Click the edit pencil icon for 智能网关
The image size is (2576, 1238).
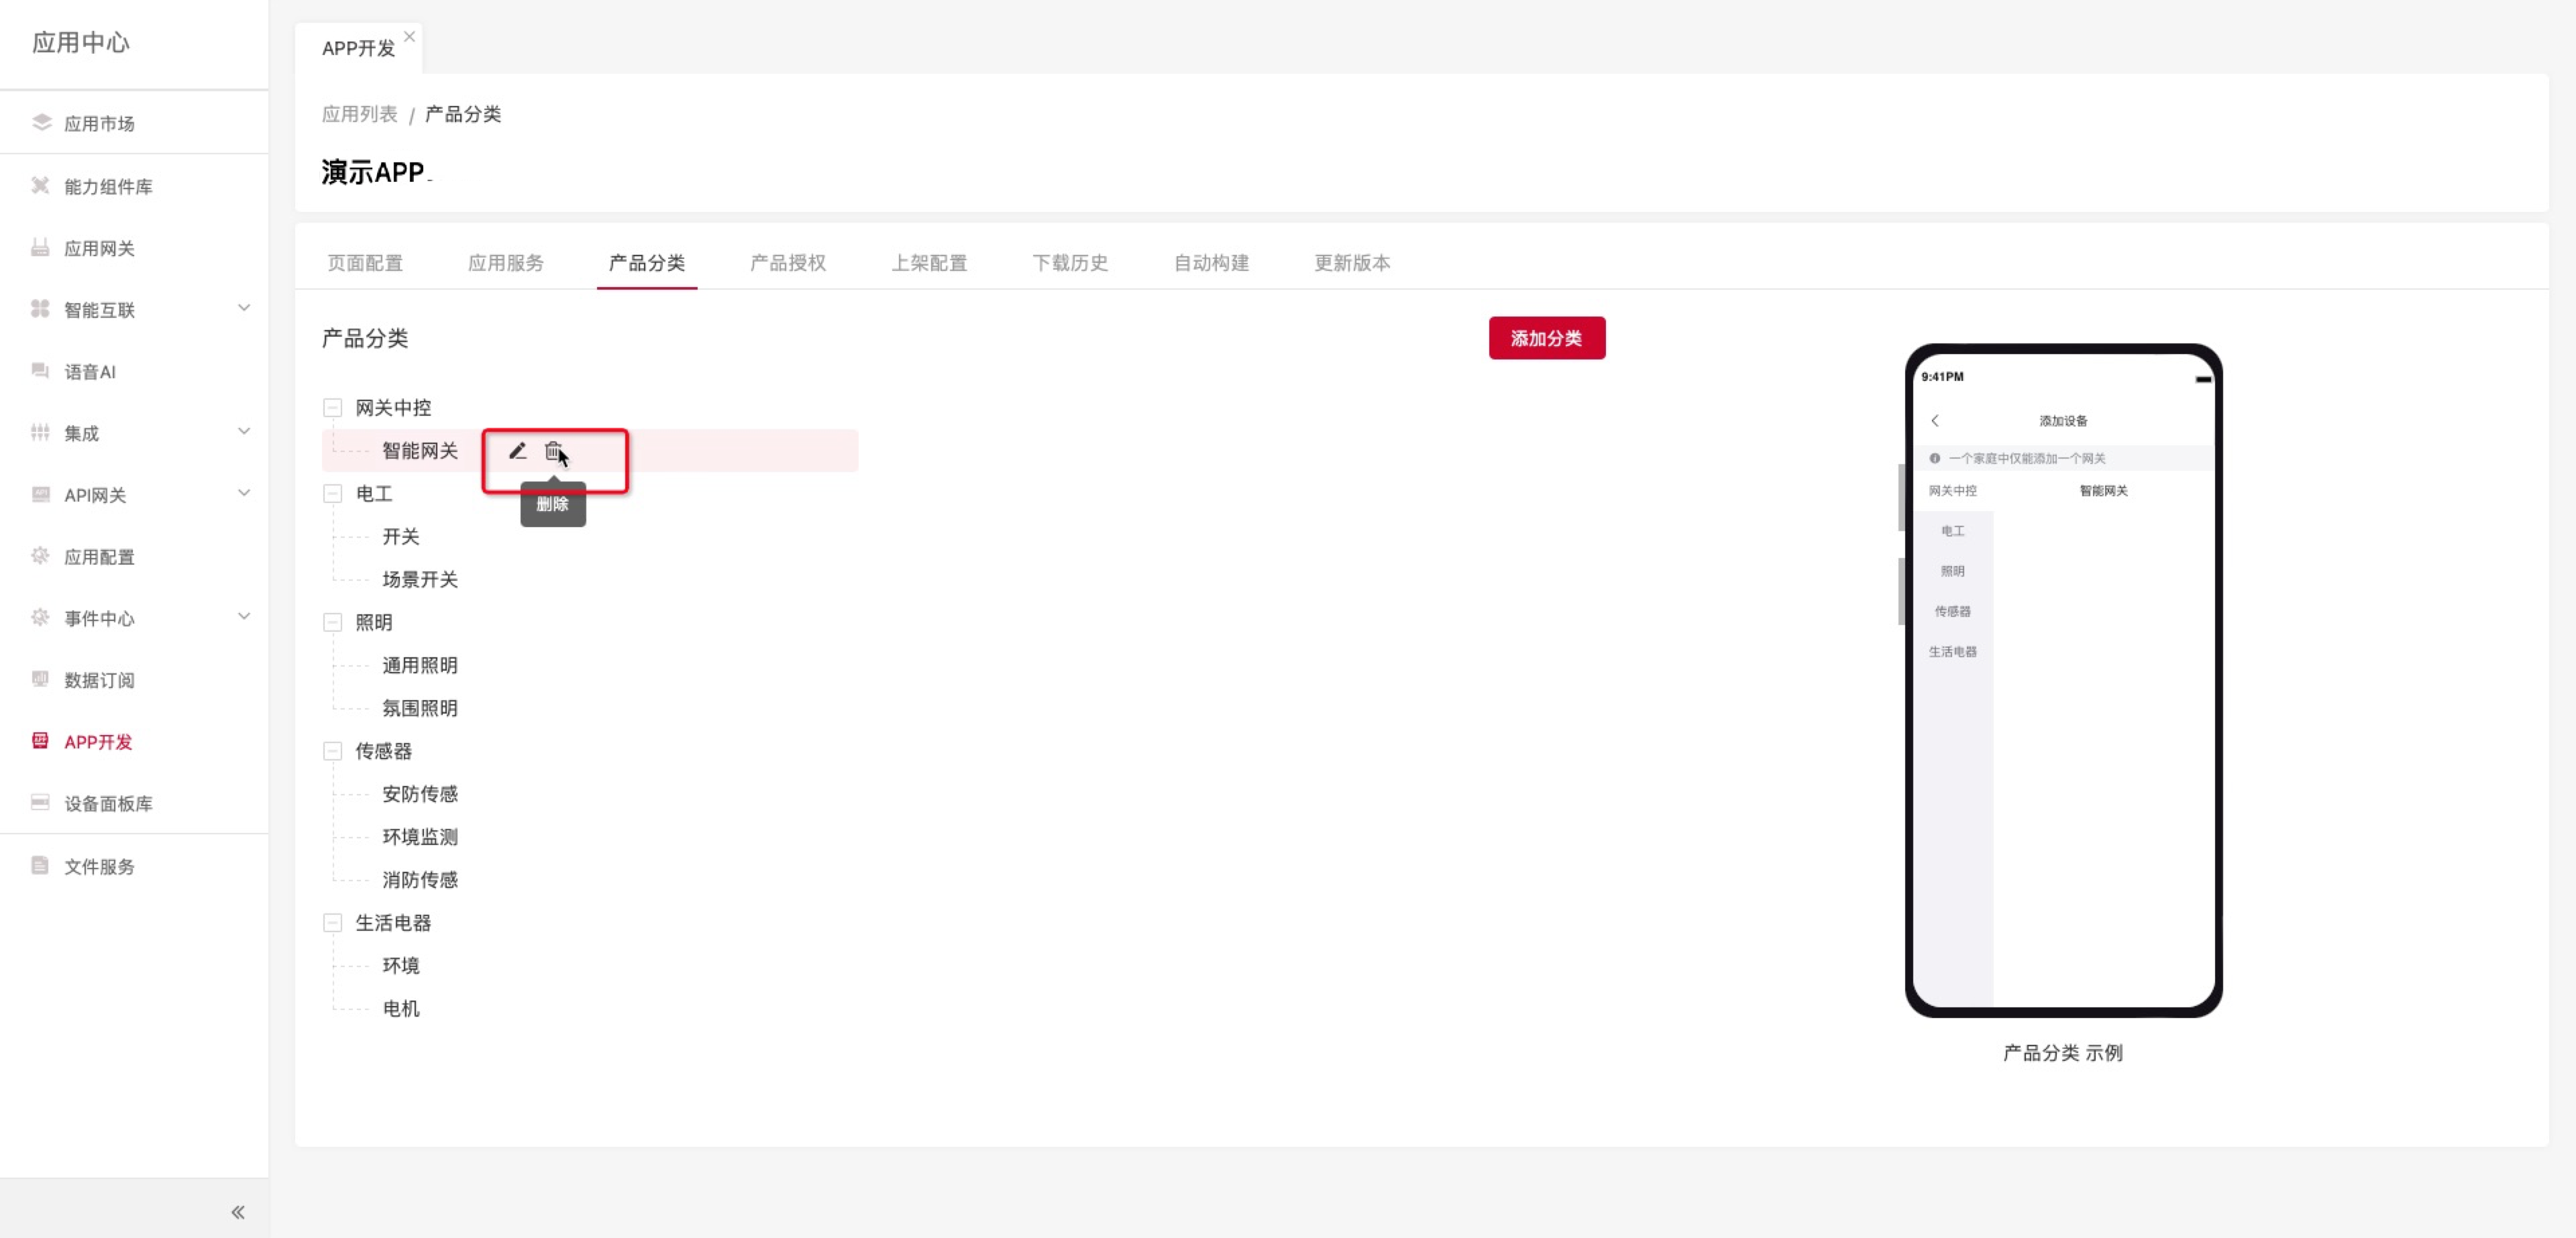(517, 451)
